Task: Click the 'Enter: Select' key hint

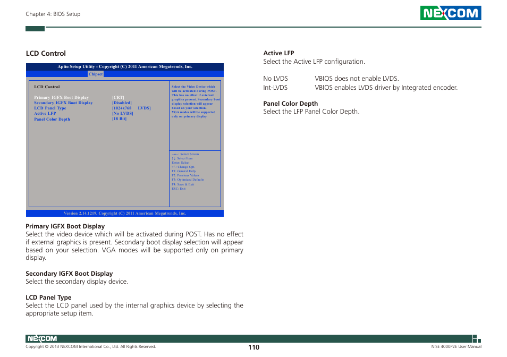Action: tap(180, 163)
